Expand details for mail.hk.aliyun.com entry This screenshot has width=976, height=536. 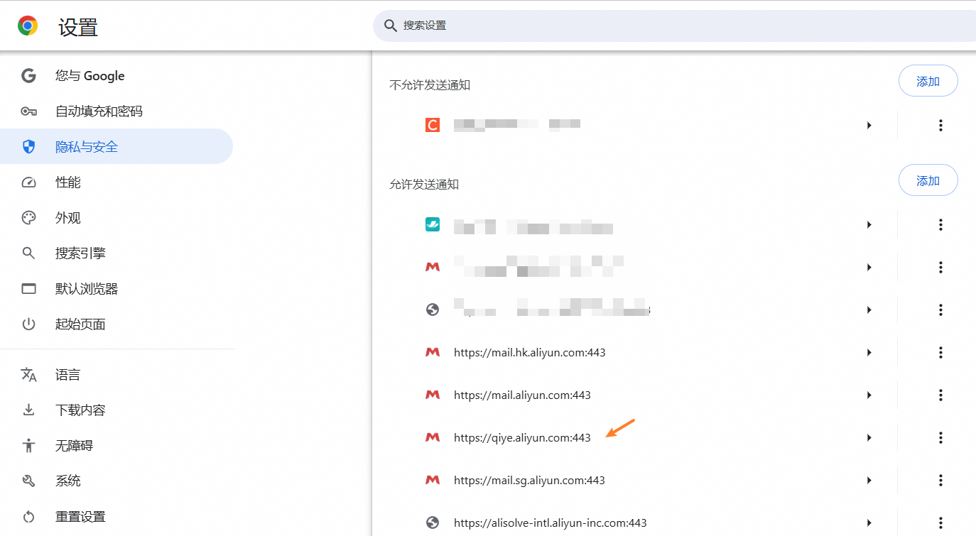[869, 353]
